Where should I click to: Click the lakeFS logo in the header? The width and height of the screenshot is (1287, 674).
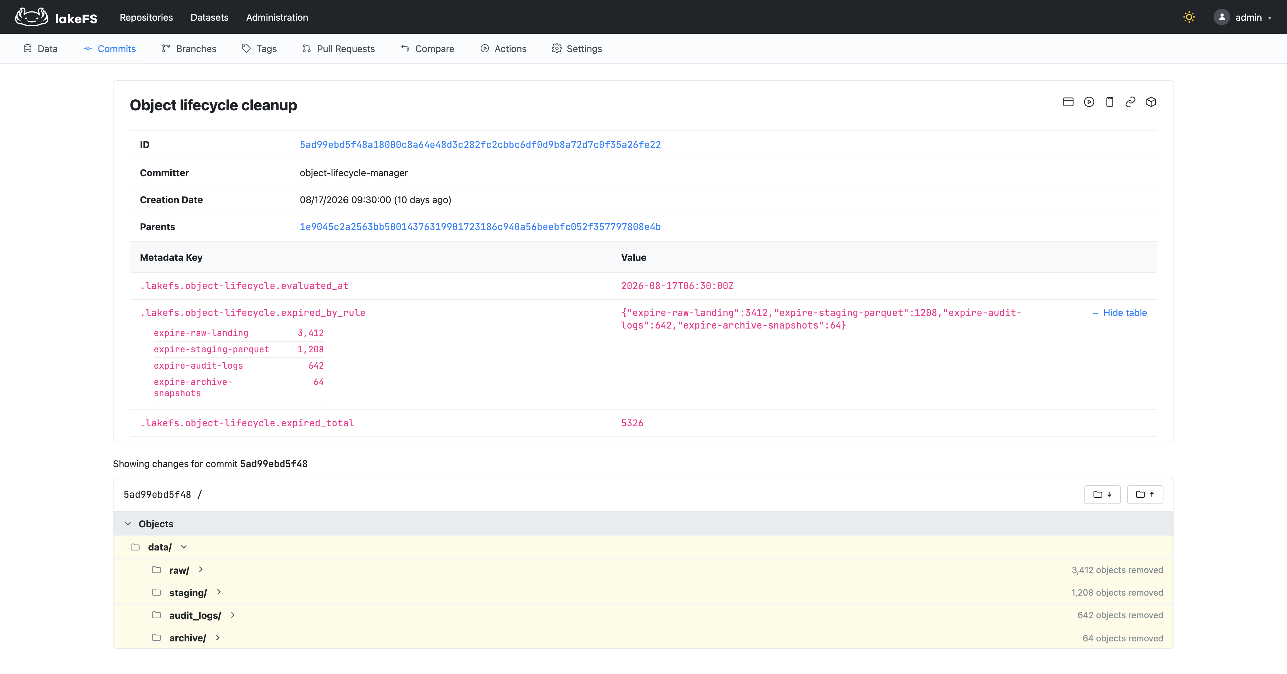[56, 17]
